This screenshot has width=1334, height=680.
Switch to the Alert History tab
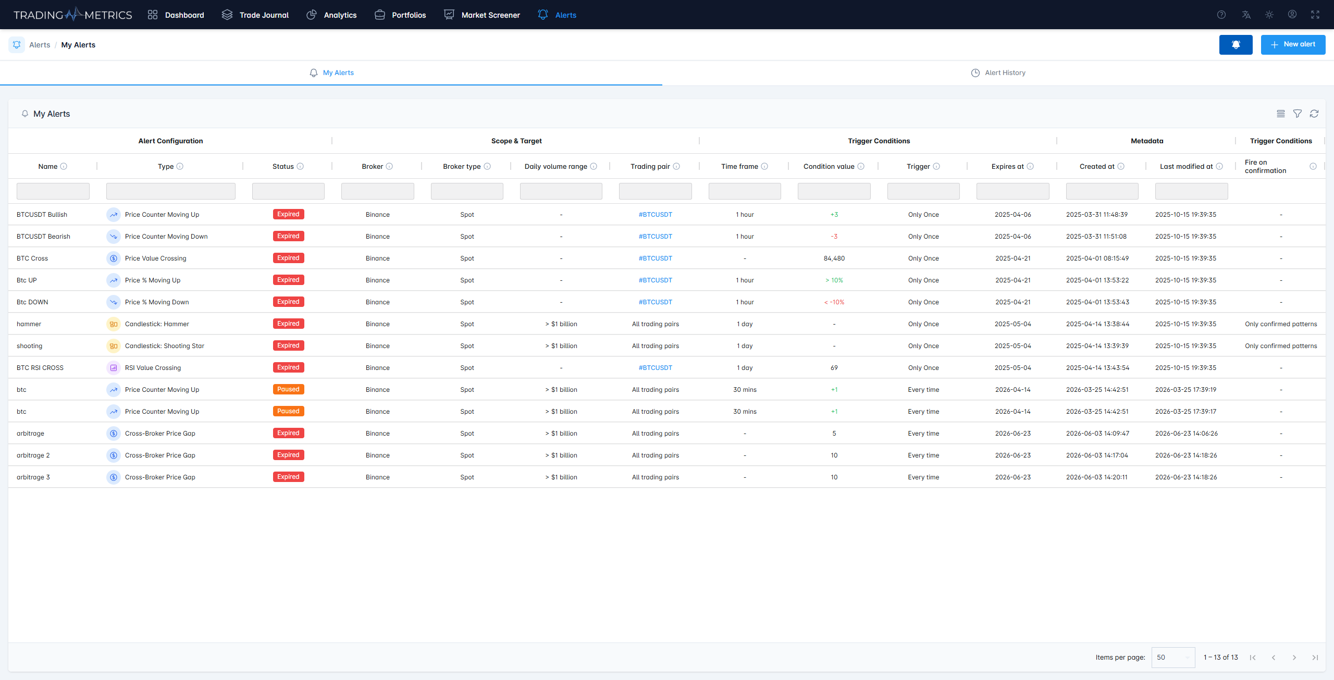[998, 73]
